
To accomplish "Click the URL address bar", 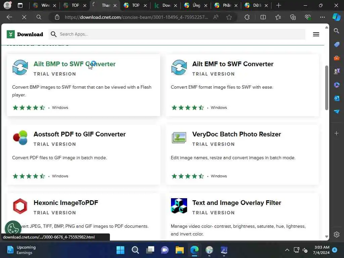I will click(x=136, y=17).
